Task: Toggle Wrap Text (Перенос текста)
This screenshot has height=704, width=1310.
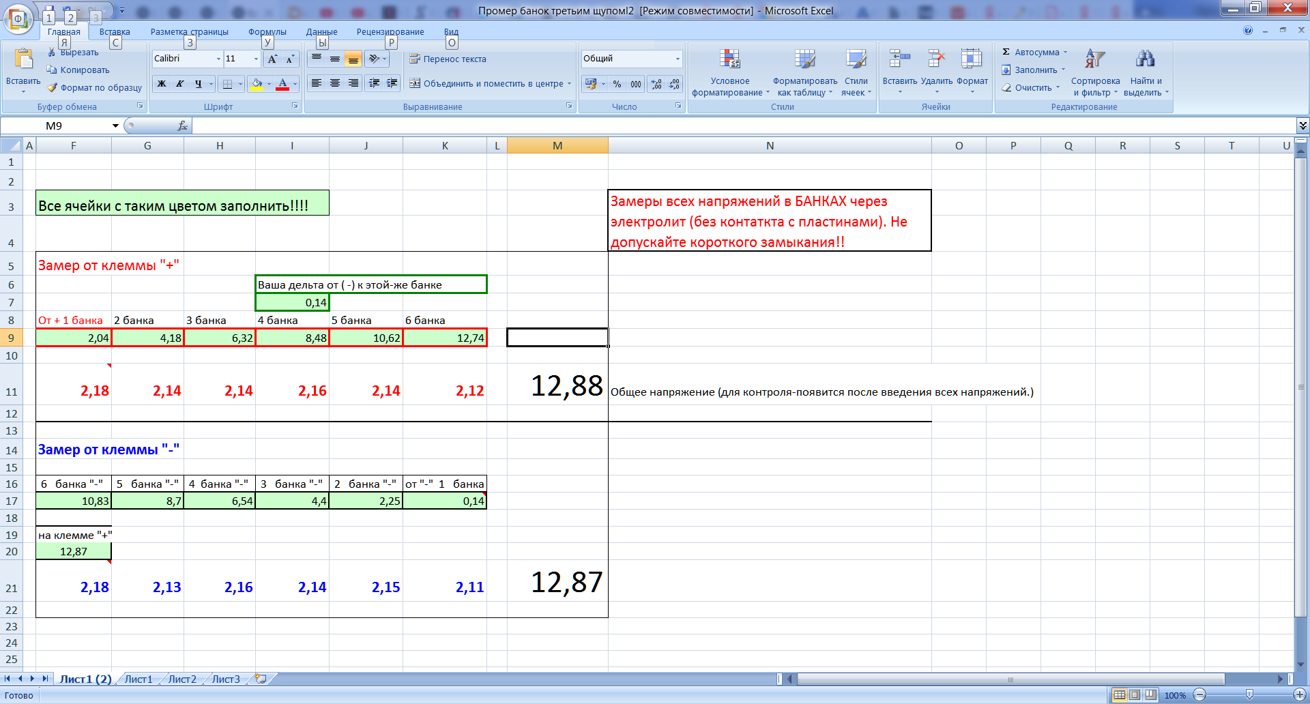Action: click(448, 59)
